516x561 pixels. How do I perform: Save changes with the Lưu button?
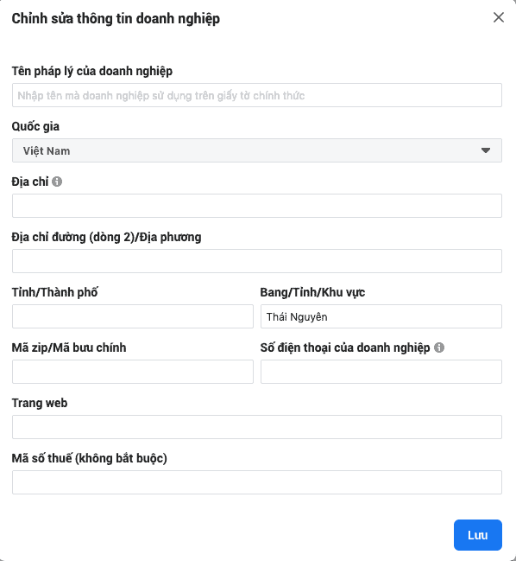point(478,535)
